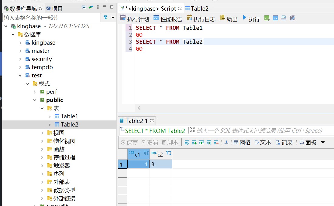
Task: Collapse the public schema
Action: coord(35,100)
